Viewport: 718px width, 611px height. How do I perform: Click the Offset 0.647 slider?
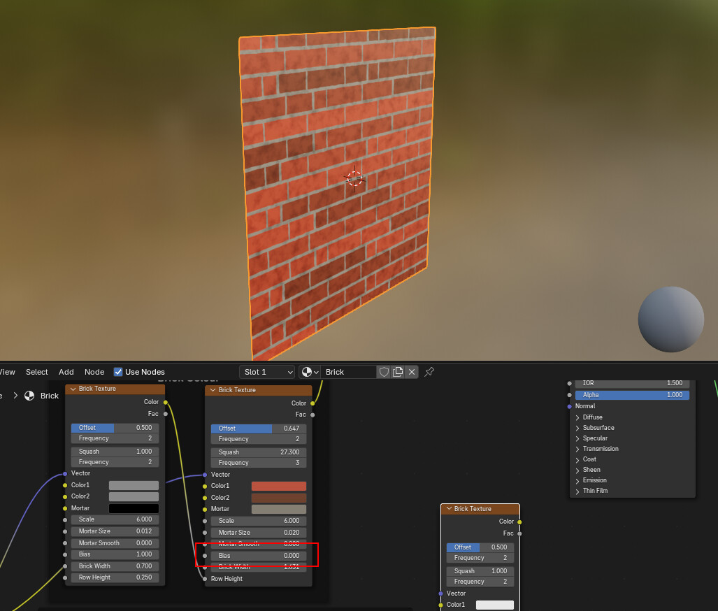pos(258,429)
